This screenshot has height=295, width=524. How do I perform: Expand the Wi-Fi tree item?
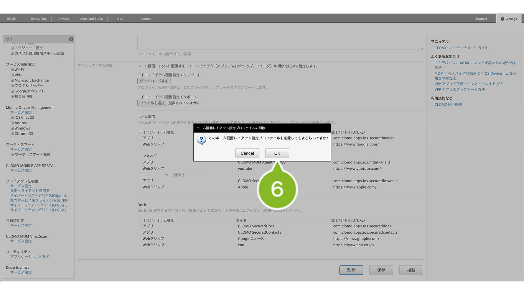pyautogui.click(x=12, y=70)
